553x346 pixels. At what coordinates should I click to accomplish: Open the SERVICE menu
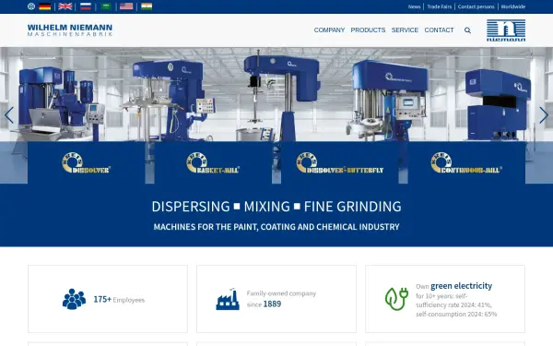(x=405, y=30)
